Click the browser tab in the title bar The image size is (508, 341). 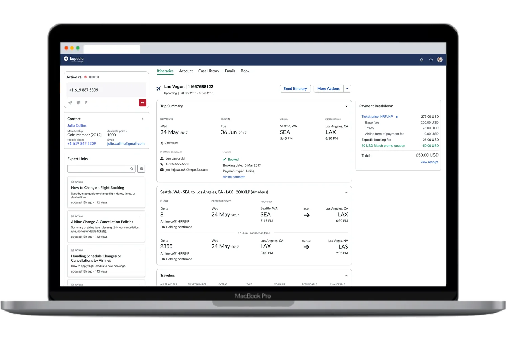click(x=112, y=49)
